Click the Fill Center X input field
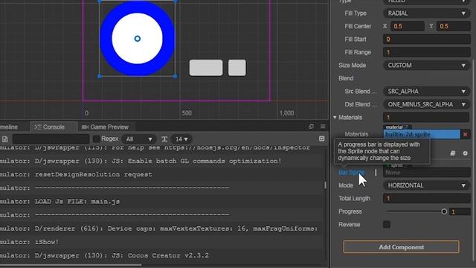The width and height of the screenshot is (476, 268). coord(407,26)
